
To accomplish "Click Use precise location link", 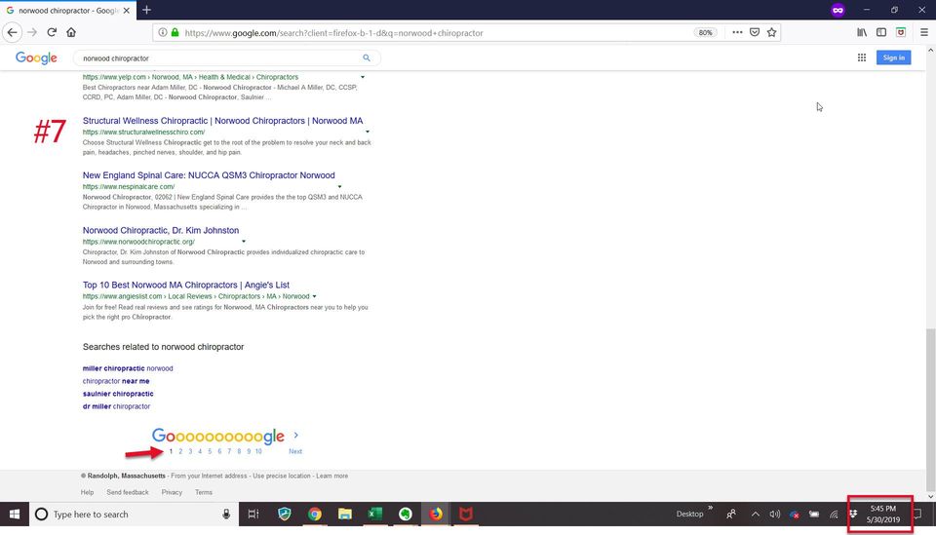I will (x=282, y=476).
